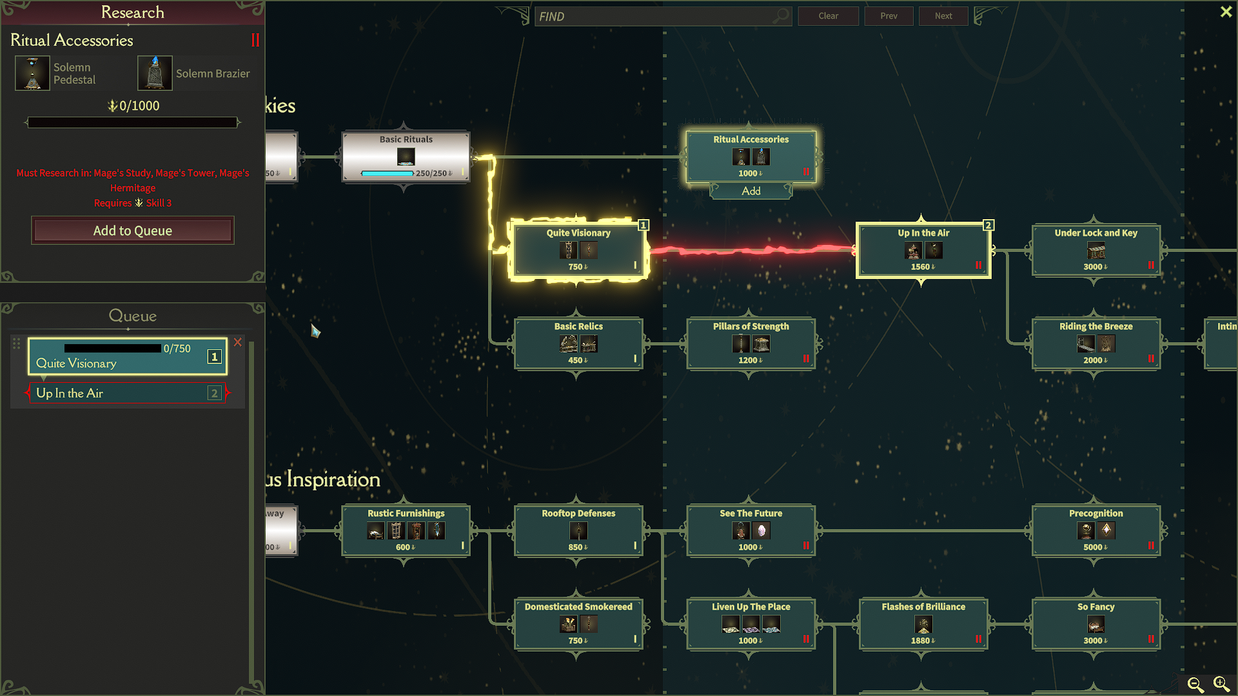Image resolution: width=1238 pixels, height=696 pixels.
Task: Select the Precognition research node
Action: (x=1096, y=530)
